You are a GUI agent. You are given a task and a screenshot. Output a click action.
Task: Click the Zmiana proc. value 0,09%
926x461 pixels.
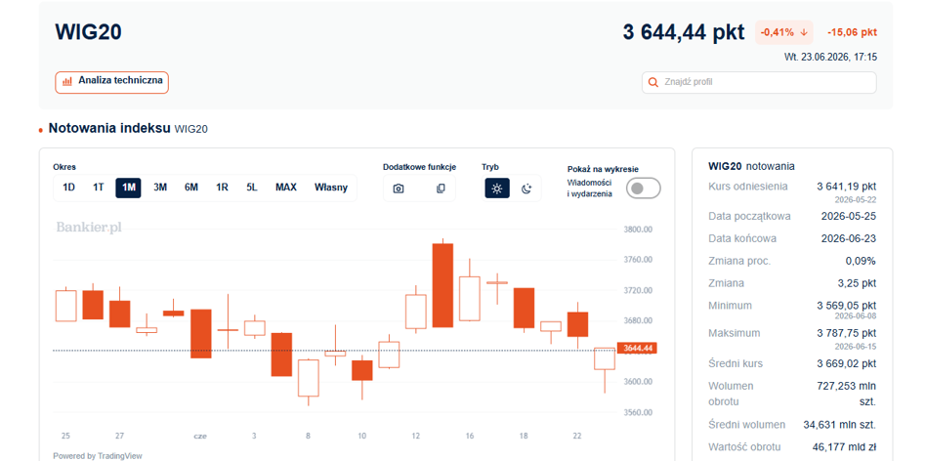tap(861, 261)
